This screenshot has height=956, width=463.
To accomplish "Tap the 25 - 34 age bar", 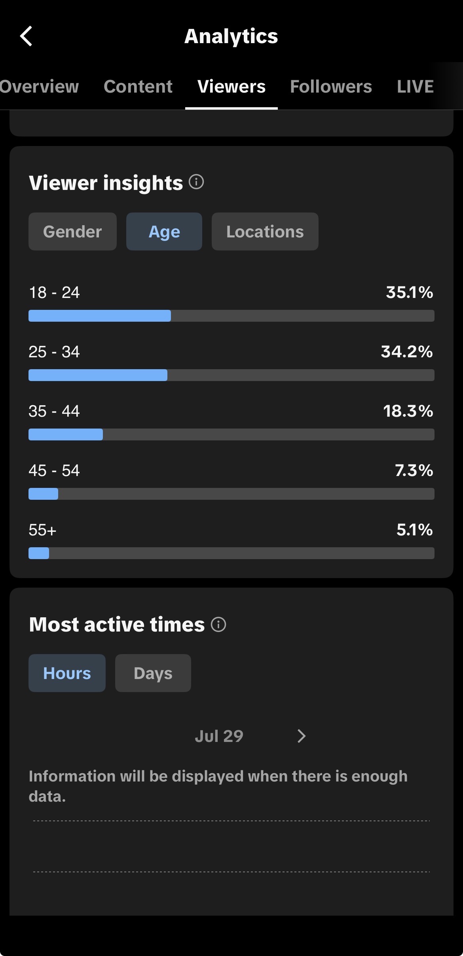I will (231, 375).
